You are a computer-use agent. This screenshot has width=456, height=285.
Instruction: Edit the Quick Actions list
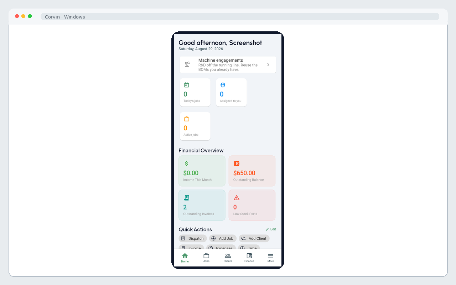point(271,229)
